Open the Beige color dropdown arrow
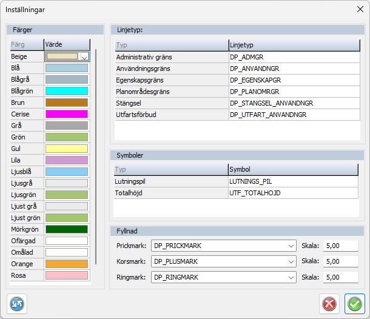Screen dimensions: 370x319 (x=84, y=56)
